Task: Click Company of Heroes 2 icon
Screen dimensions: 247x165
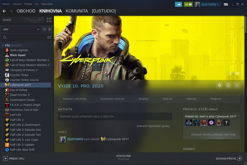Action: point(7,70)
